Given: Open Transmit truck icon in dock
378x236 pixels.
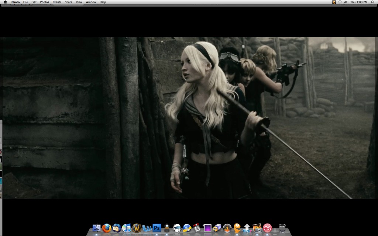Looking at the screenshot, I should (217, 228).
